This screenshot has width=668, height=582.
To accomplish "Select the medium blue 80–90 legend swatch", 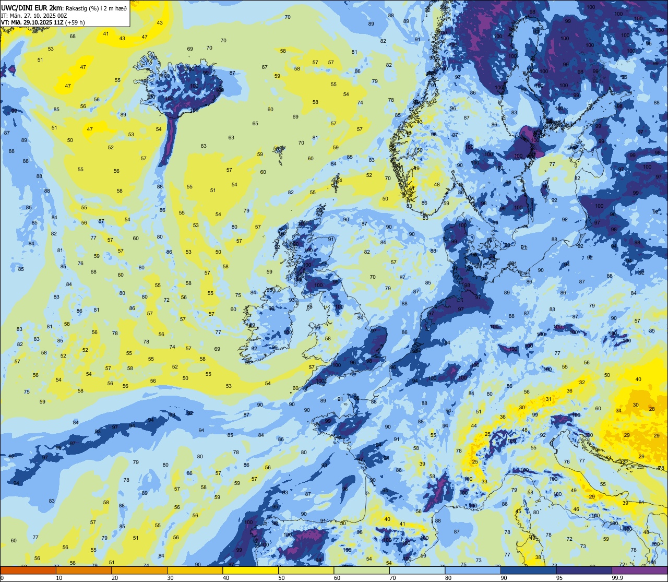I will (473, 570).
